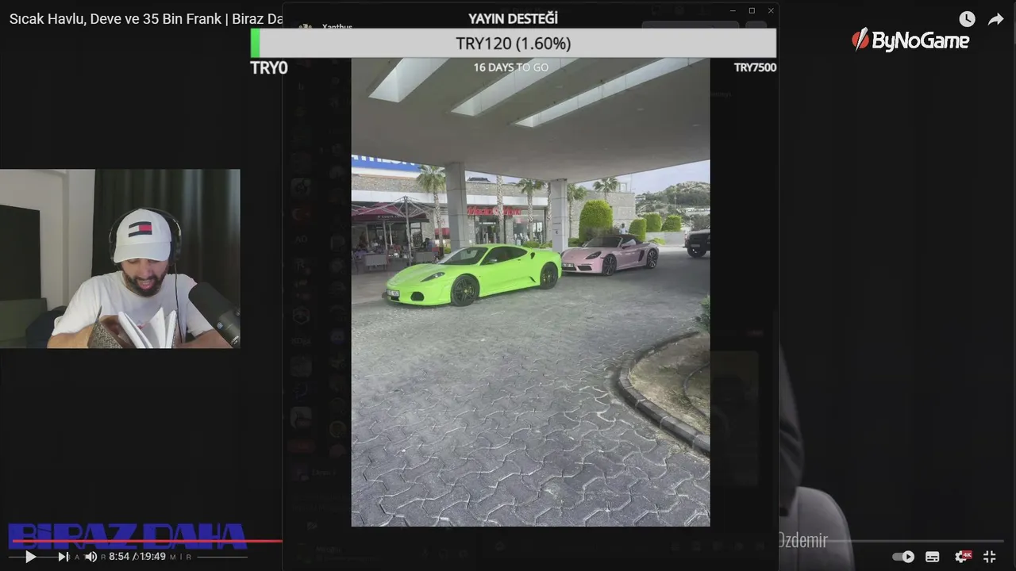Mute the video volume
The image size is (1016, 571).
point(91,557)
